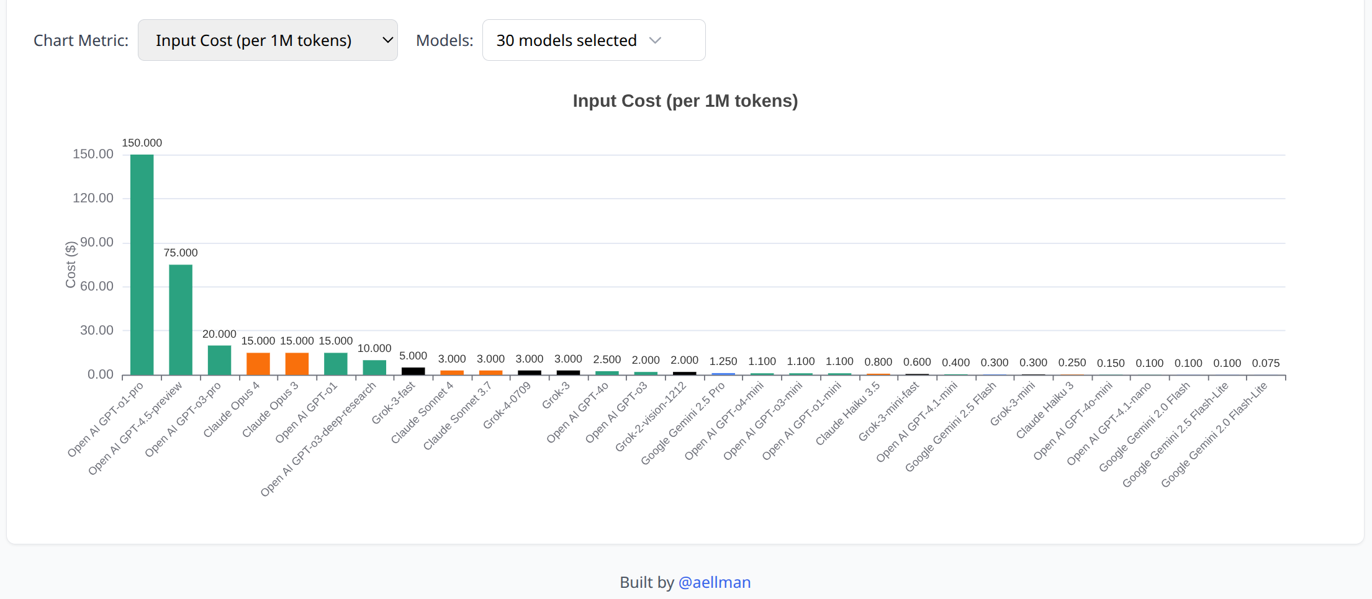Image resolution: width=1372 pixels, height=599 pixels.
Task: Click the orange Claude Opus 3 bar
Action: tap(297, 364)
